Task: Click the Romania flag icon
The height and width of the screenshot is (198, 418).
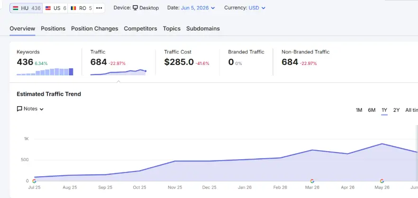Action: pyautogui.click(x=73, y=8)
